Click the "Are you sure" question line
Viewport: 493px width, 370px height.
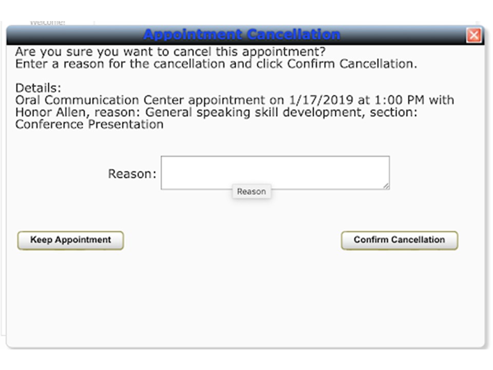170,51
